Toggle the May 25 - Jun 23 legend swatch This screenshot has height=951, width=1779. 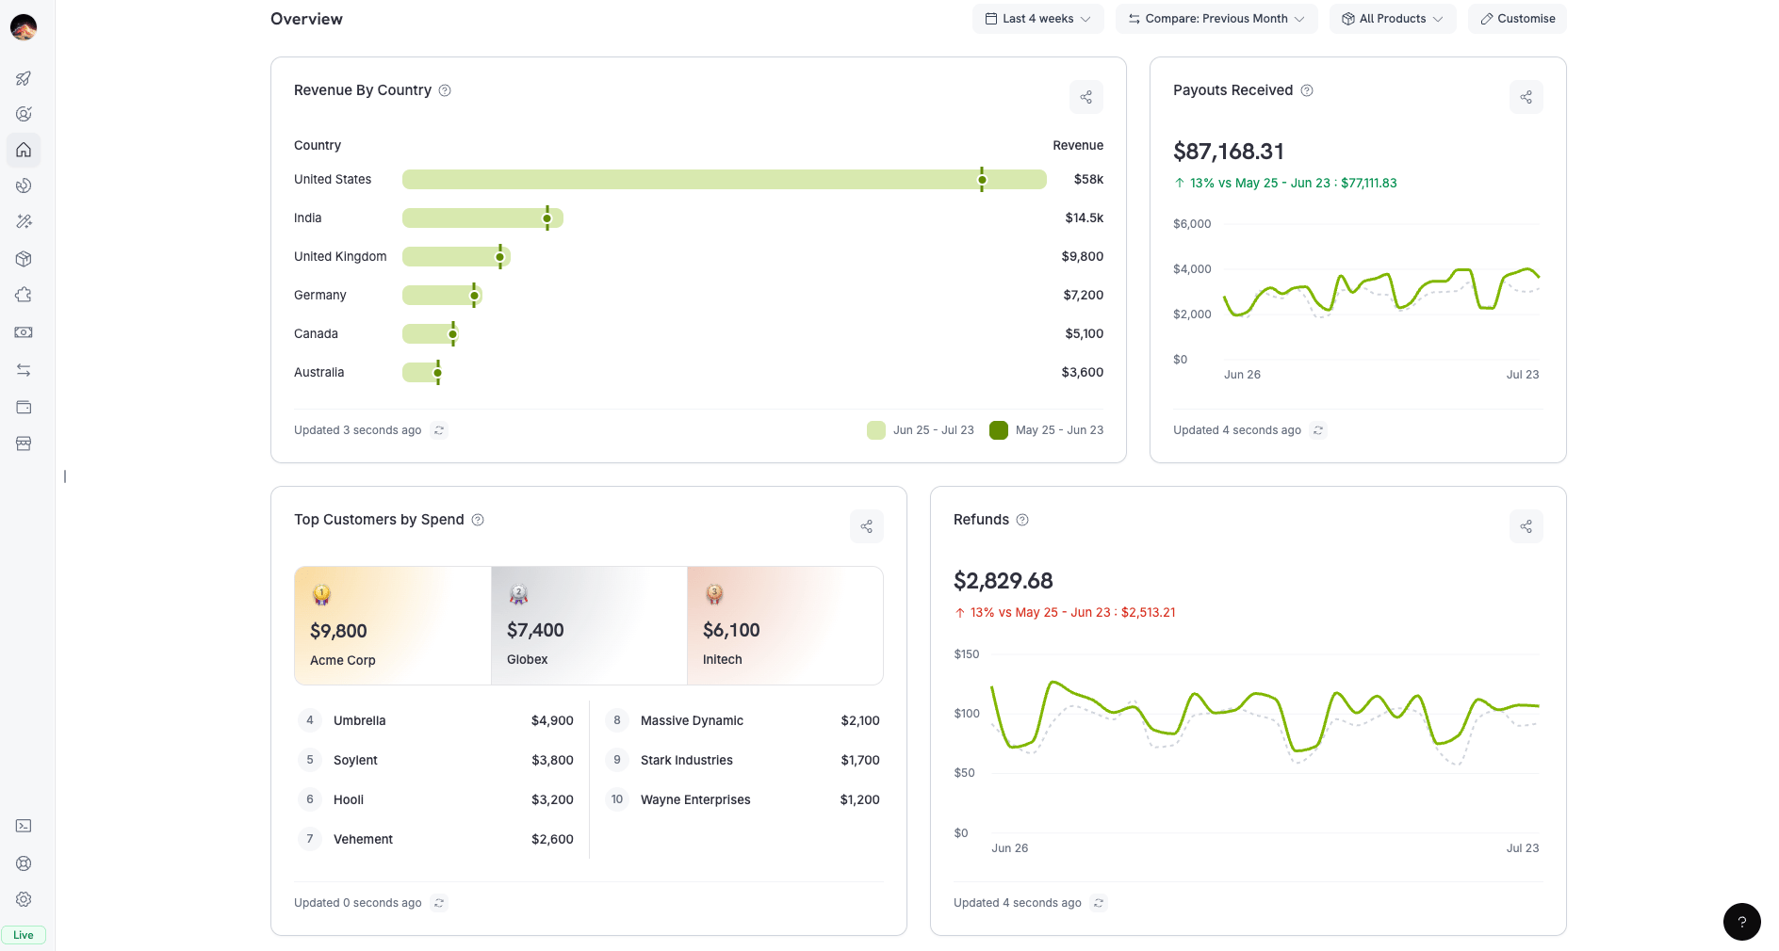click(x=999, y=430)
